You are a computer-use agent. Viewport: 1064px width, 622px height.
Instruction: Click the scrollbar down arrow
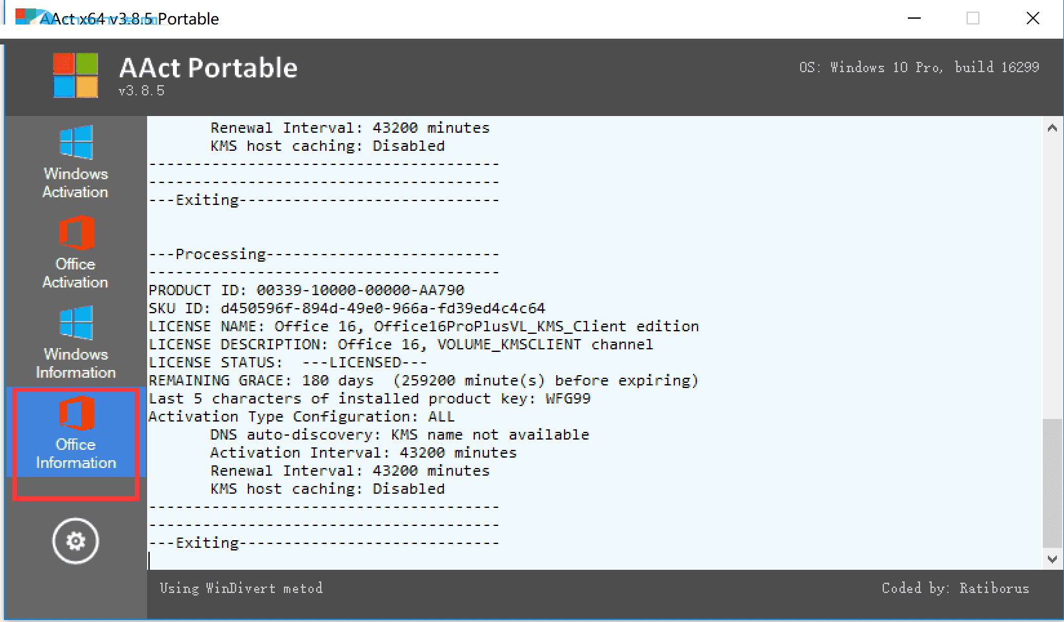pyautogui.click(x=1052, y=559)
